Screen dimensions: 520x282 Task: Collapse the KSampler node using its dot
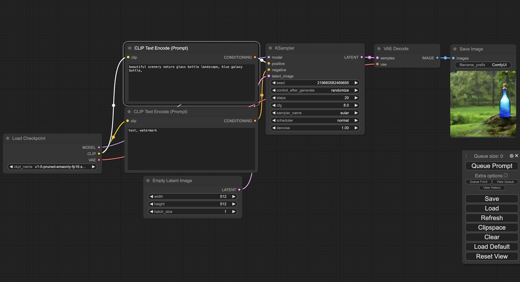click(270, 48)
